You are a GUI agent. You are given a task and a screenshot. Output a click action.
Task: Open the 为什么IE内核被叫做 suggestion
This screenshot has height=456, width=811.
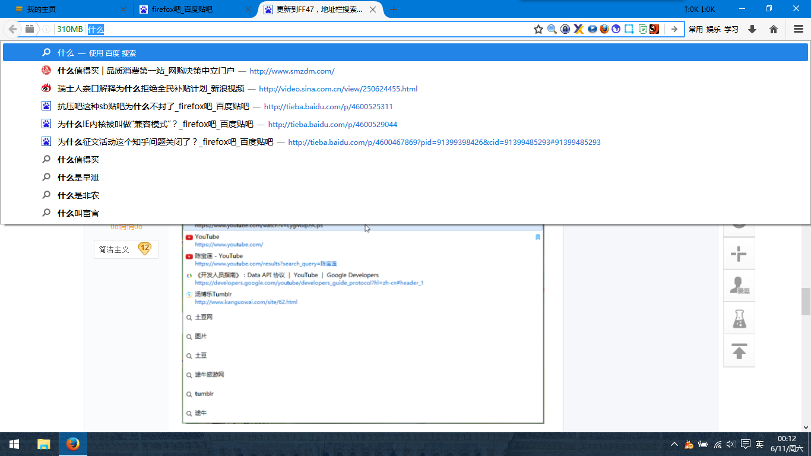[x=405, y=124]
